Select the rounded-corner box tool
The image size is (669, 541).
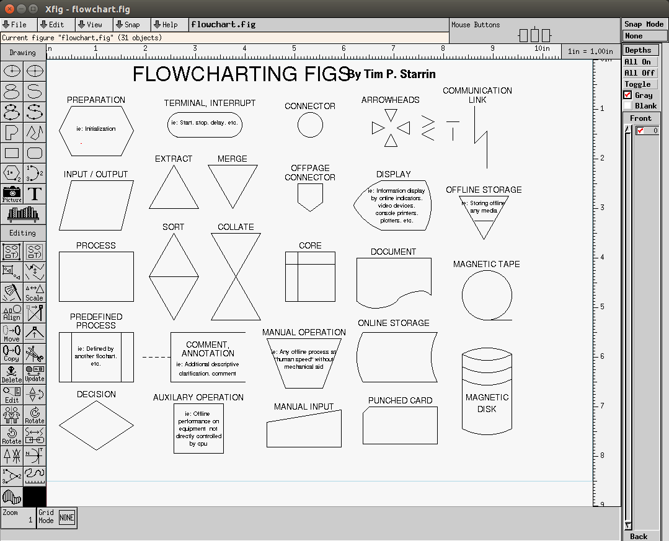[x=35, y=152]
